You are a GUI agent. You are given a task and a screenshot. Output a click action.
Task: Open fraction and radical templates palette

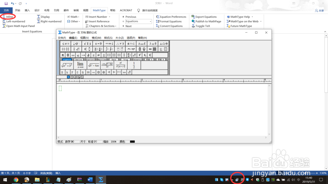(76, 49)
